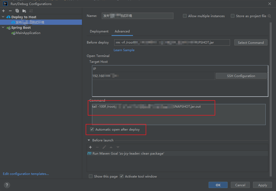This screenshot has width=276, height=191.
Task: Collapse the Before launch section
Action: 89,140
